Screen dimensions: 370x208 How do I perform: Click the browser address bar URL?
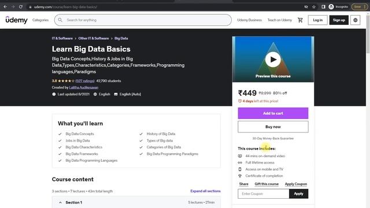click(65, 7)
